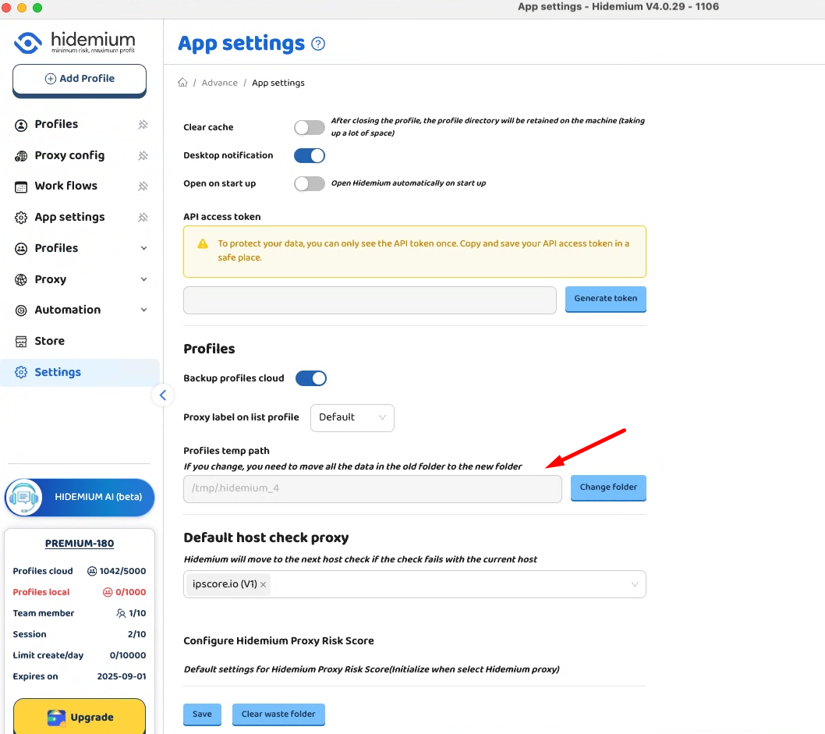Expand the Automation sidebar section
The image size is (825, 734).
(80, 310)
